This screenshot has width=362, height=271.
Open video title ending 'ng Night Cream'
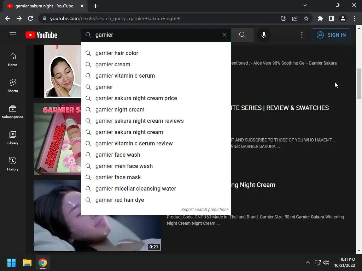253,185
